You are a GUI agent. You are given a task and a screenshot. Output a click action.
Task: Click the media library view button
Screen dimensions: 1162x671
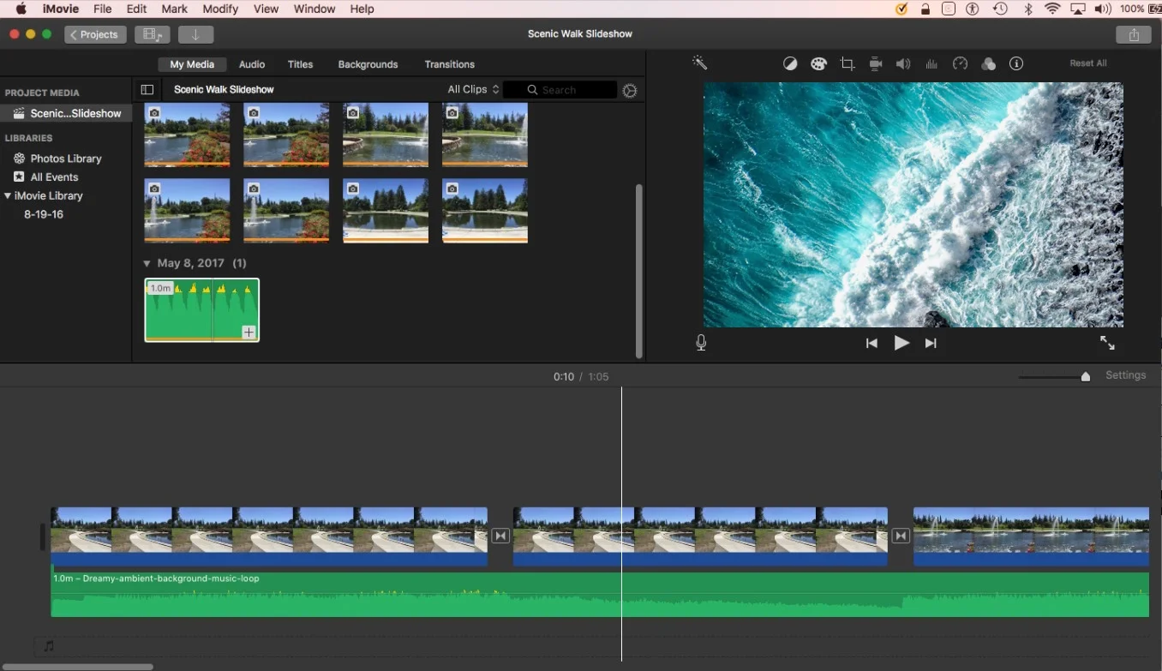[153, 34]
